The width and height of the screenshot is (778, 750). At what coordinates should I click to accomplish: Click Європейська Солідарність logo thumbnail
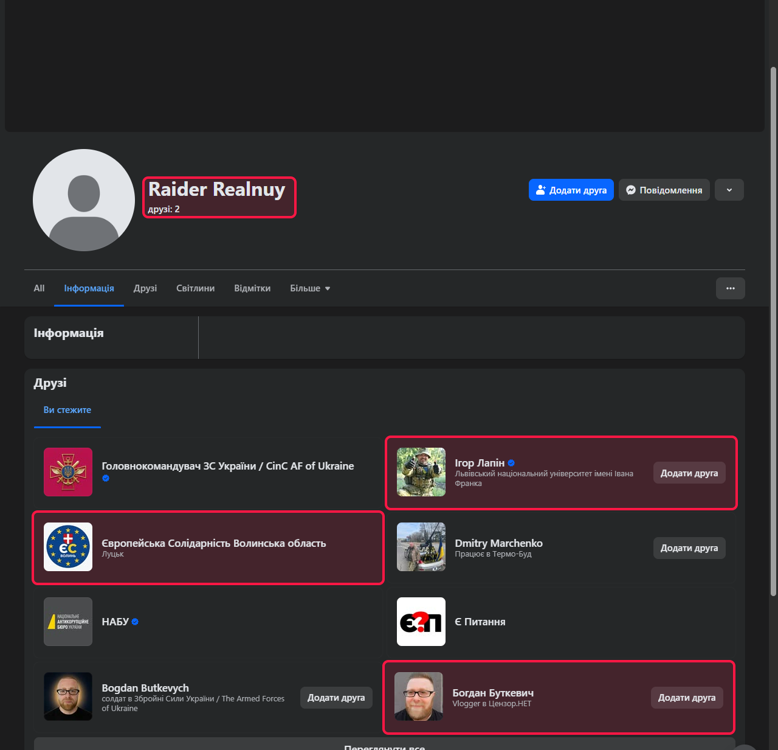click(x=68, y=547)
